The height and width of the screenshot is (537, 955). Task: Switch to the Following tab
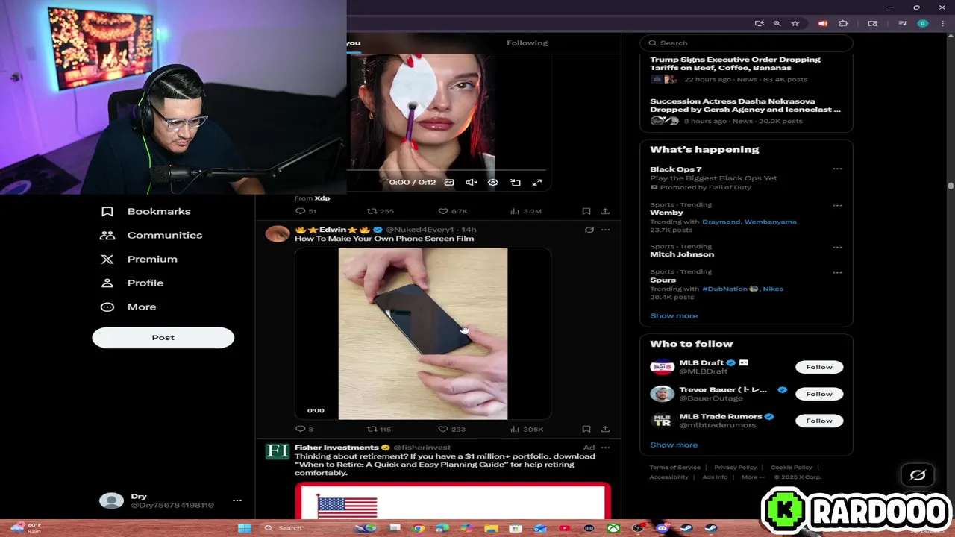527,43
